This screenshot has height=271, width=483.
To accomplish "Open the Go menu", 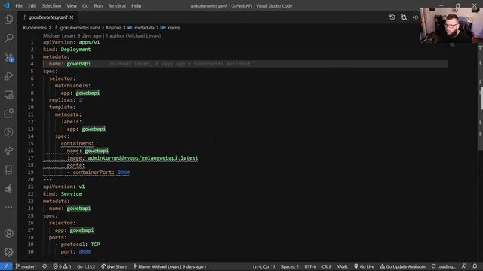I will pyautogui.click(x=85, y=5).
